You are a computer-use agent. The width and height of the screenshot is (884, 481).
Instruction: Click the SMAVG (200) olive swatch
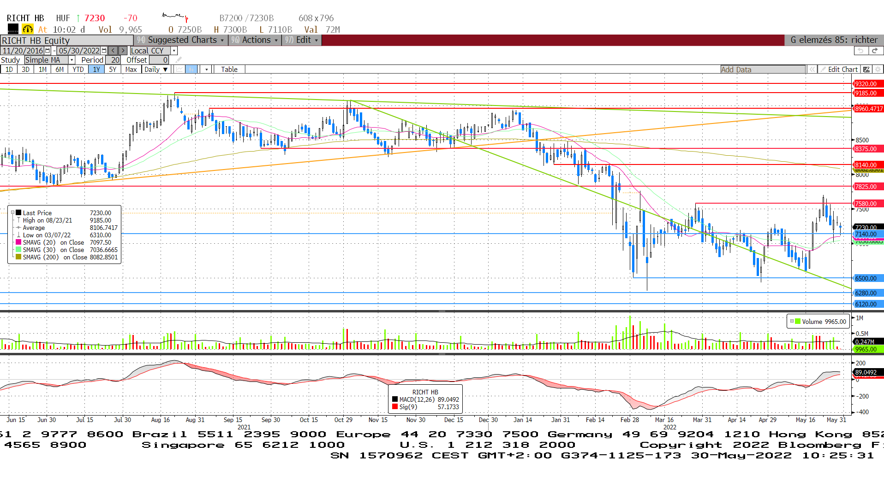[x=18, y=257]
